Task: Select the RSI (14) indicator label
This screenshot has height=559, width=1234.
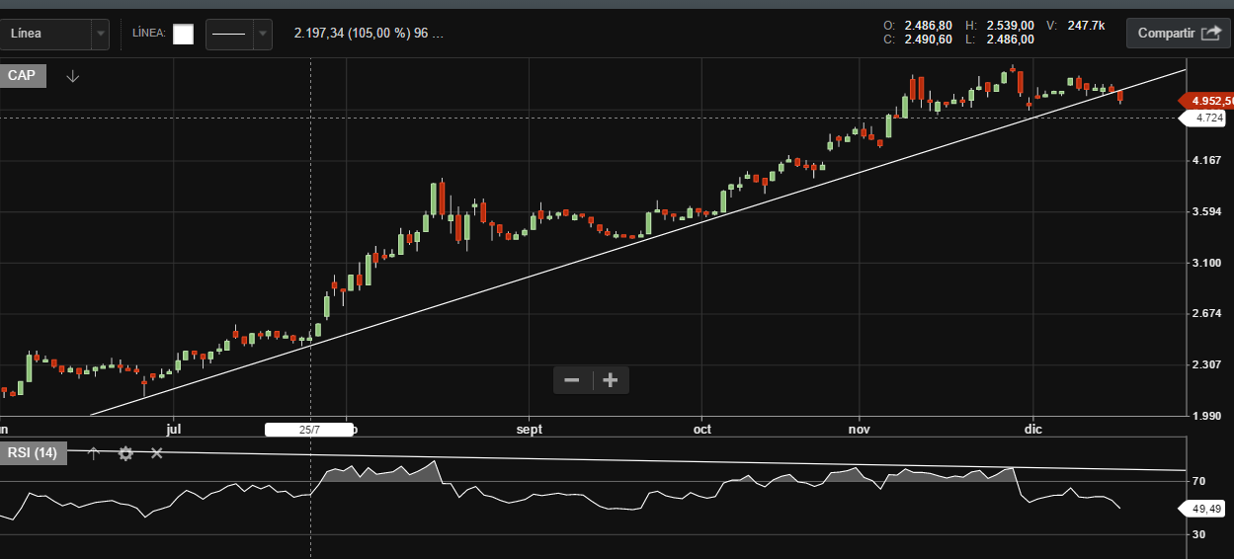Action: point(33,453)
